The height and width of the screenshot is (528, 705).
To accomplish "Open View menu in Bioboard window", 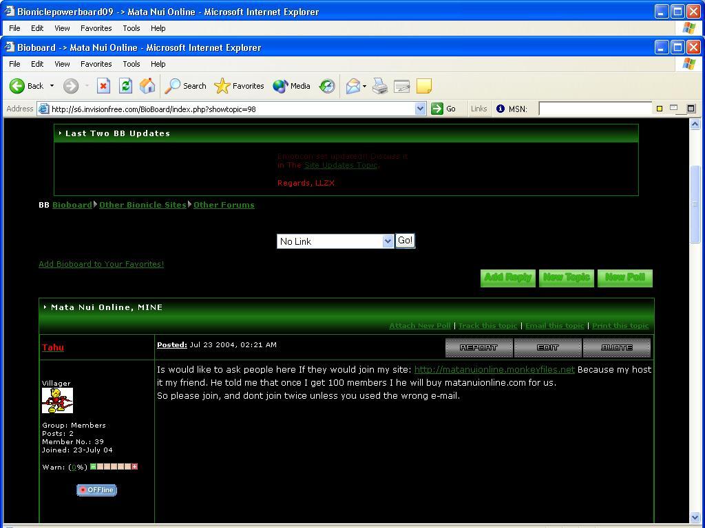I will pyautogui.click(x=62, y=64).
